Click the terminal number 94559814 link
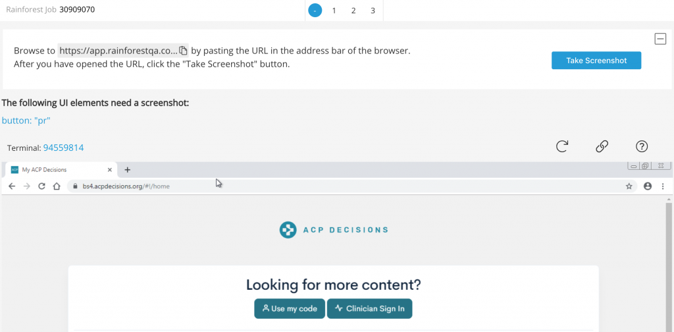This screenshot has height=332, width=674. point(63,148)
